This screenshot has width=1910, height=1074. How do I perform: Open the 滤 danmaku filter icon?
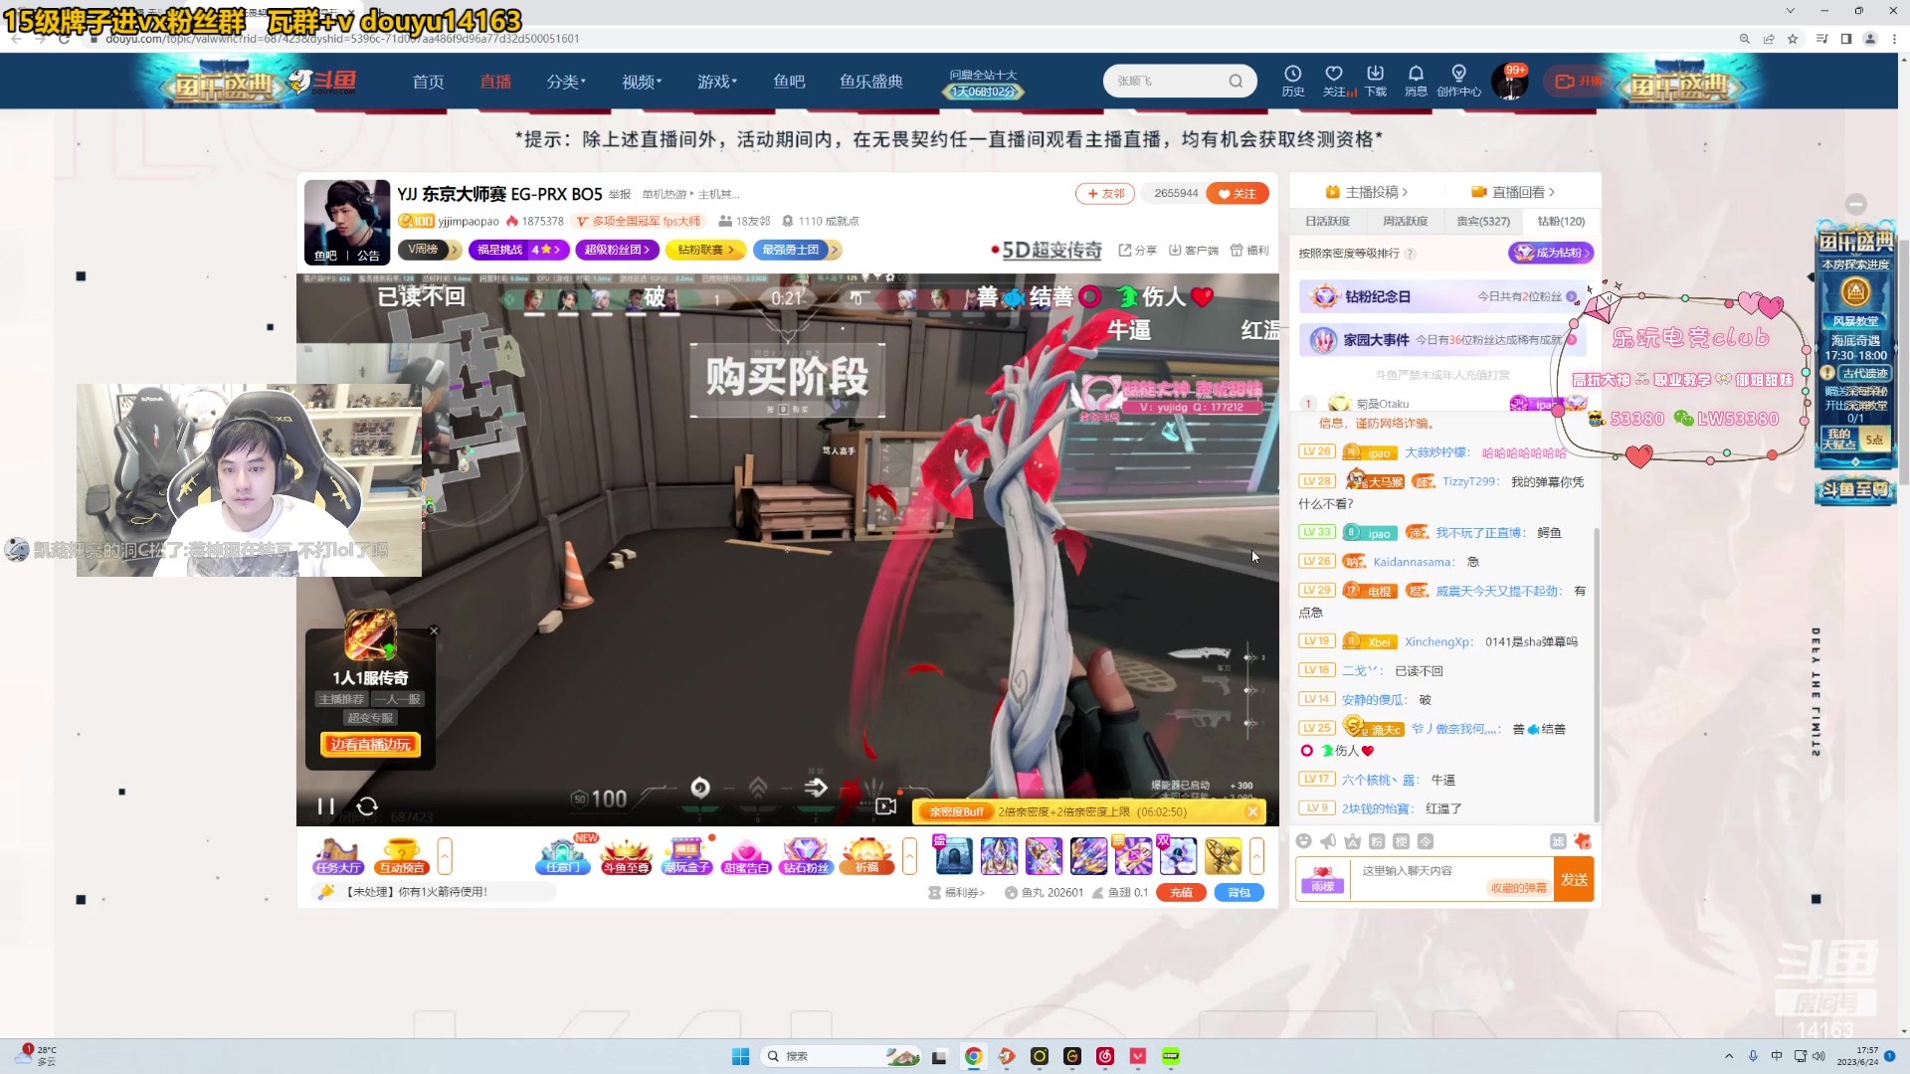pos(1558,841)
